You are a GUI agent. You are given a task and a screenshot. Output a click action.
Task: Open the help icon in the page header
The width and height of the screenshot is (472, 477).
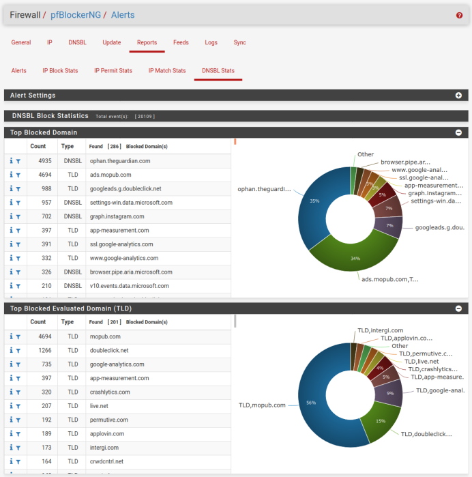(459, 15)
